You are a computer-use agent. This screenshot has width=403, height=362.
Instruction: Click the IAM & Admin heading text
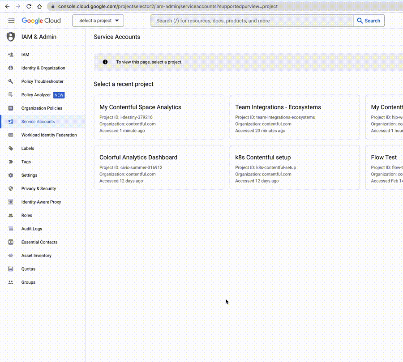click(39, 37)
